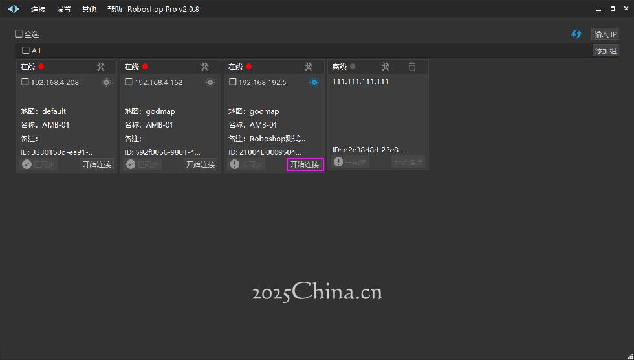Select the IP text 111.111.111.111
The width and height of the screenshot is (634, 360).
click(x=360, y=82)
